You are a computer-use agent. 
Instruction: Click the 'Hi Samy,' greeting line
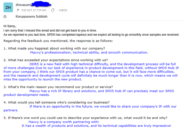(10, 26)
